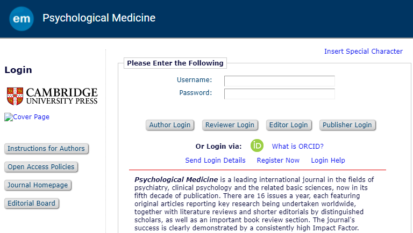413x233 pixels.
Task: Click the Psychological Medicine header title
Action: [x=99, y=18]
